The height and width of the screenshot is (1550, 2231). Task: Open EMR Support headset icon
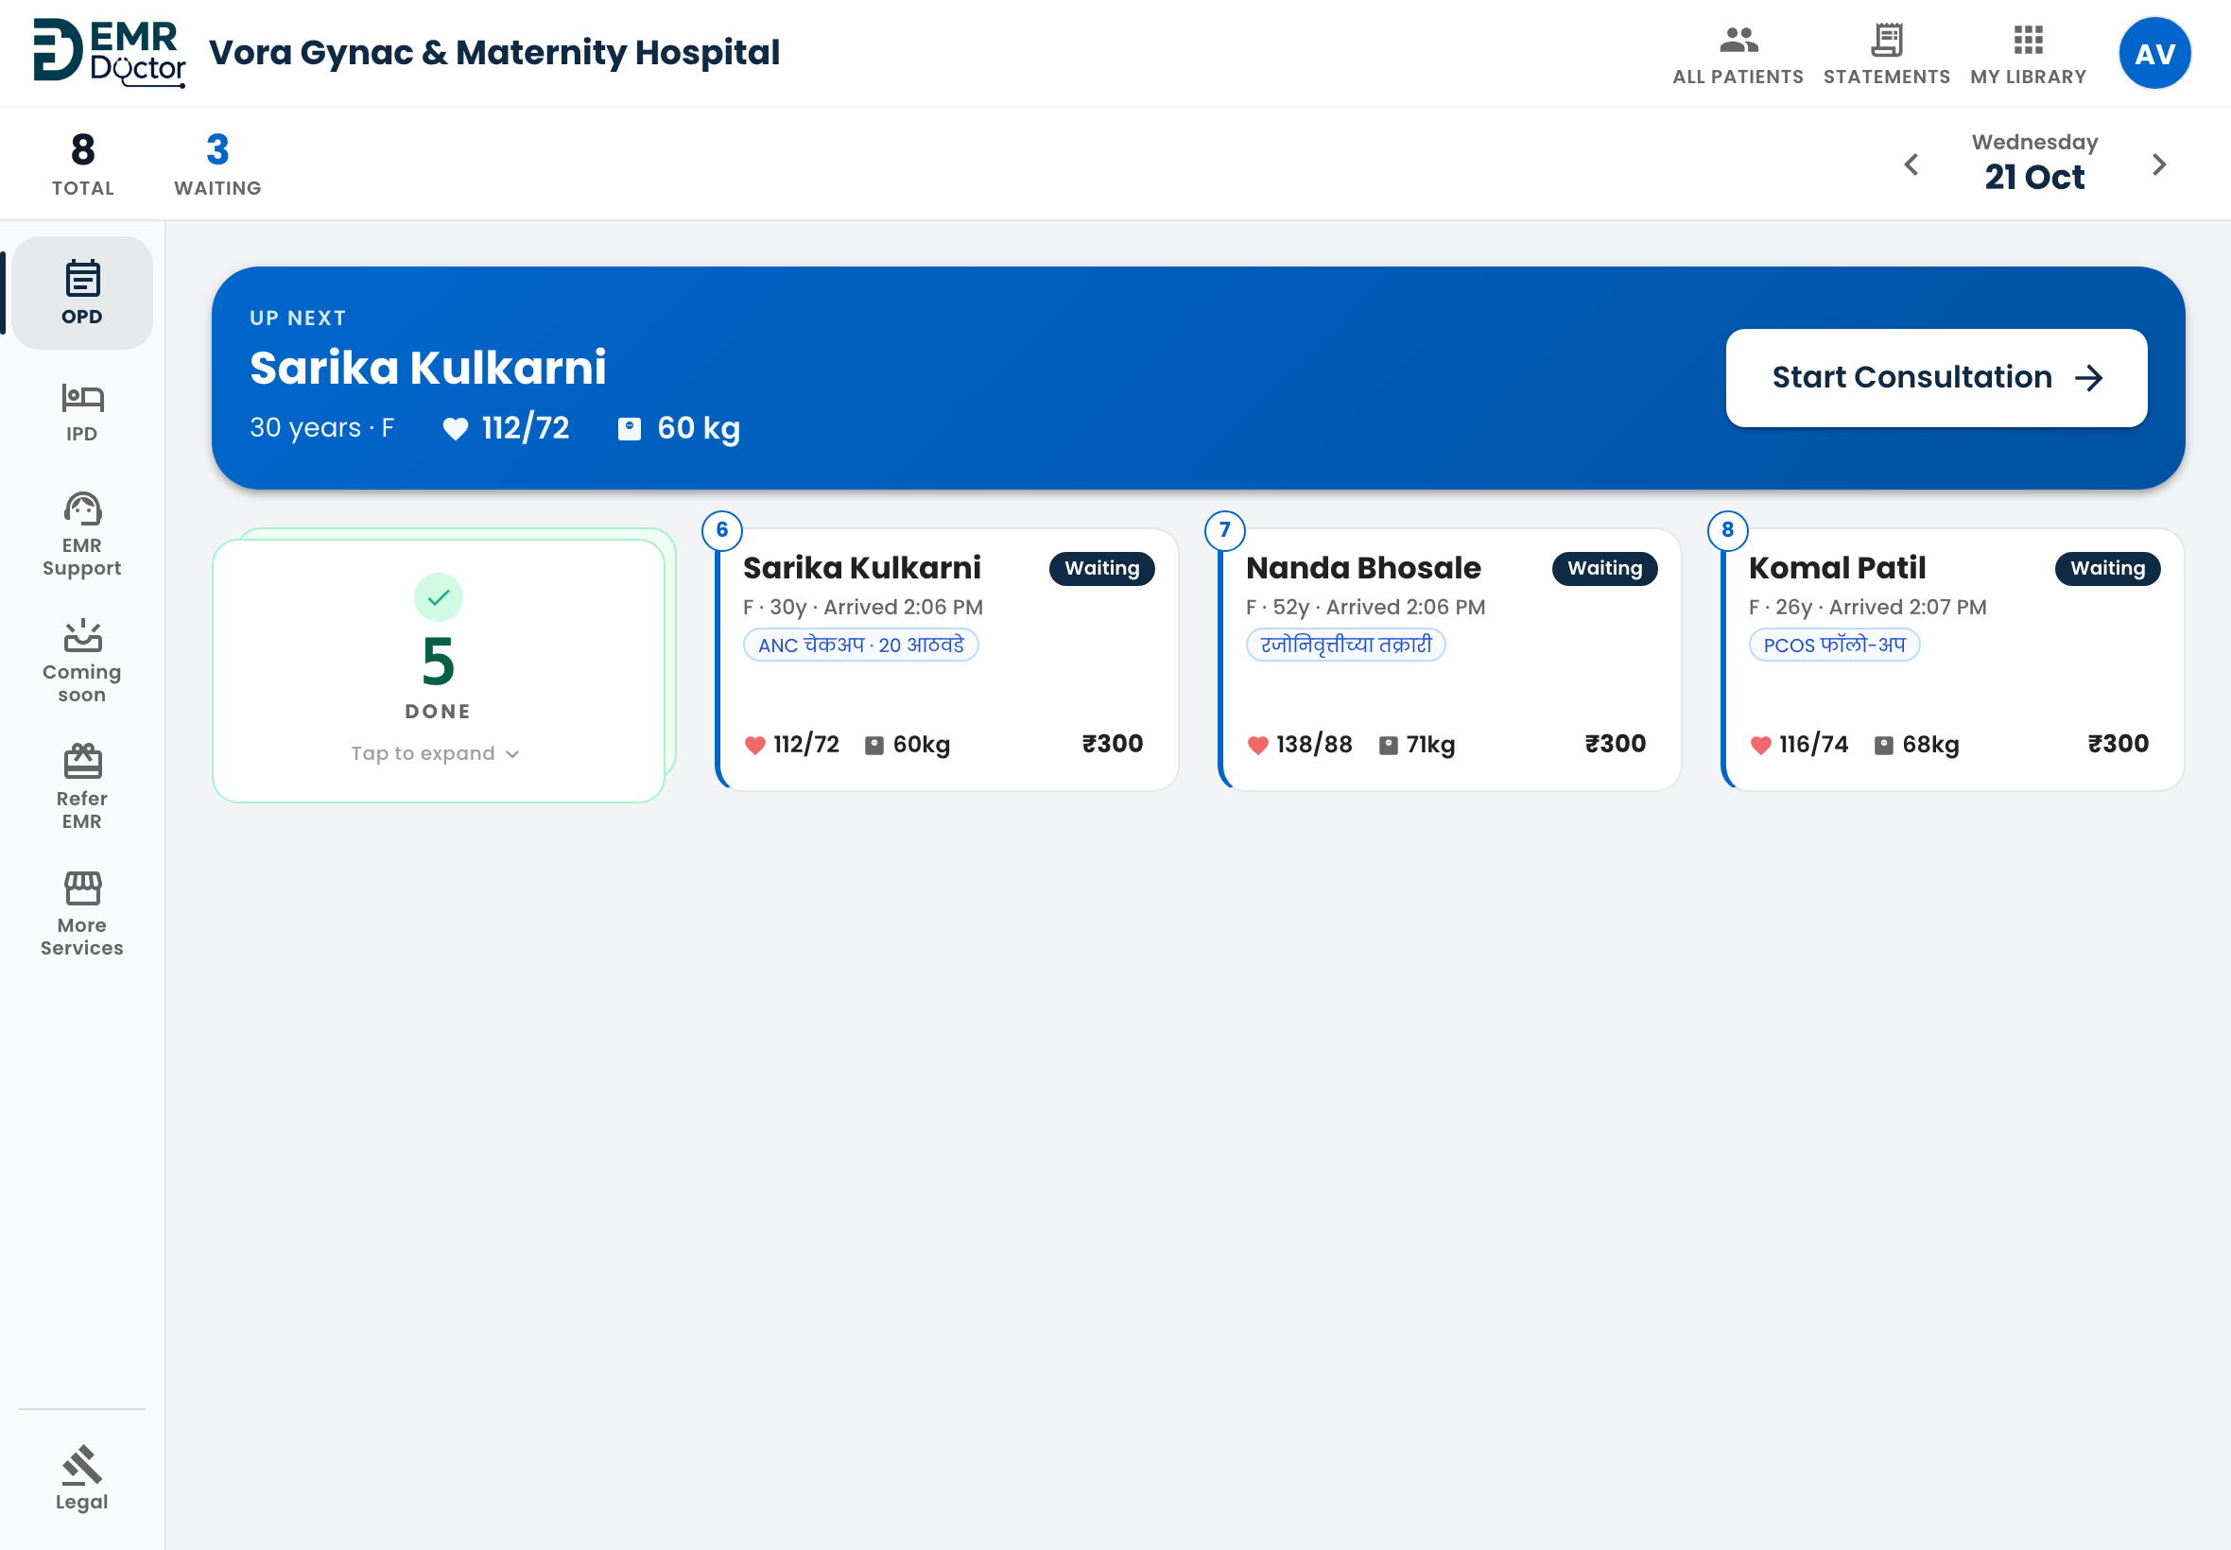click(x=82, y=508)
